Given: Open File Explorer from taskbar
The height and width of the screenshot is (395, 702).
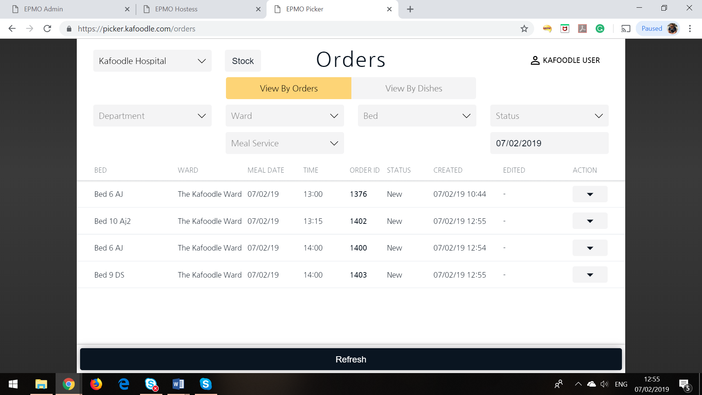Looking at the screenshot, I should 41,384.
